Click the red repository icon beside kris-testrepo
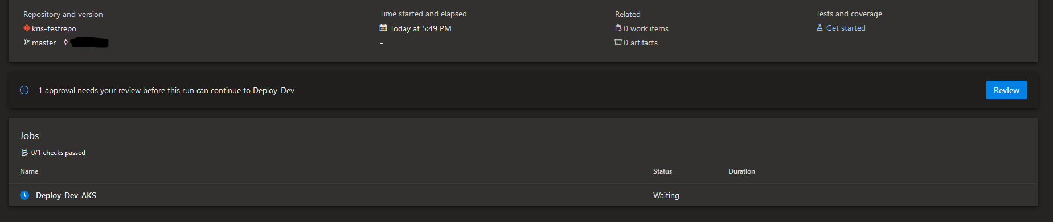Screen dimensions: 1053x222 26,28
